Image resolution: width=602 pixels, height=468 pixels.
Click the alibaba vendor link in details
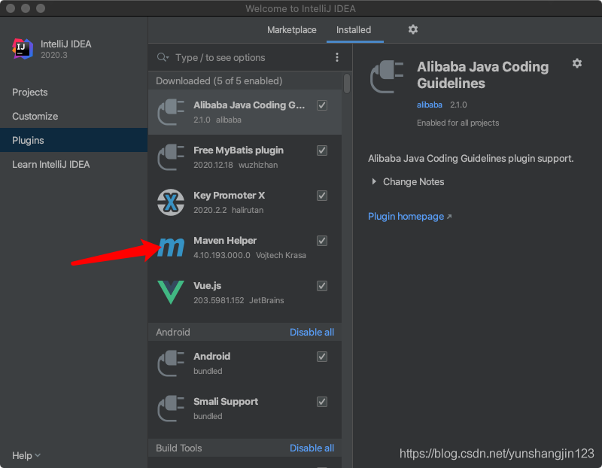429,105
